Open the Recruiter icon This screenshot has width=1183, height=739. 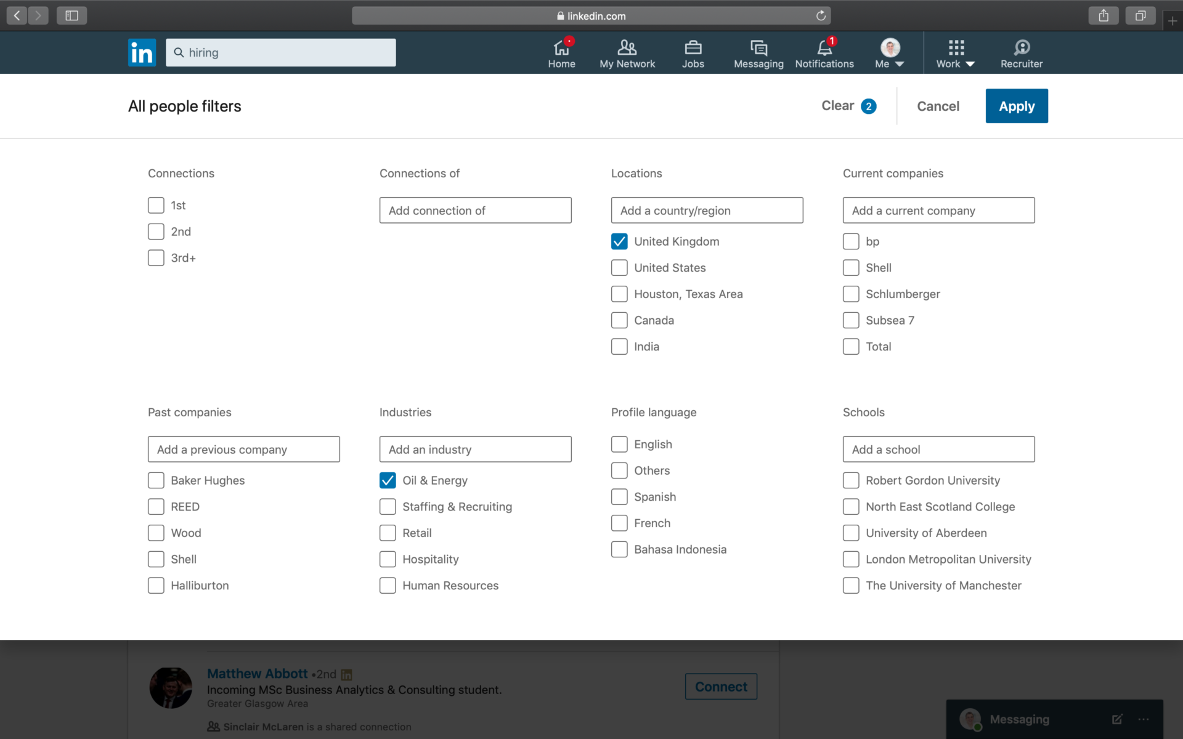(1022, 54)
